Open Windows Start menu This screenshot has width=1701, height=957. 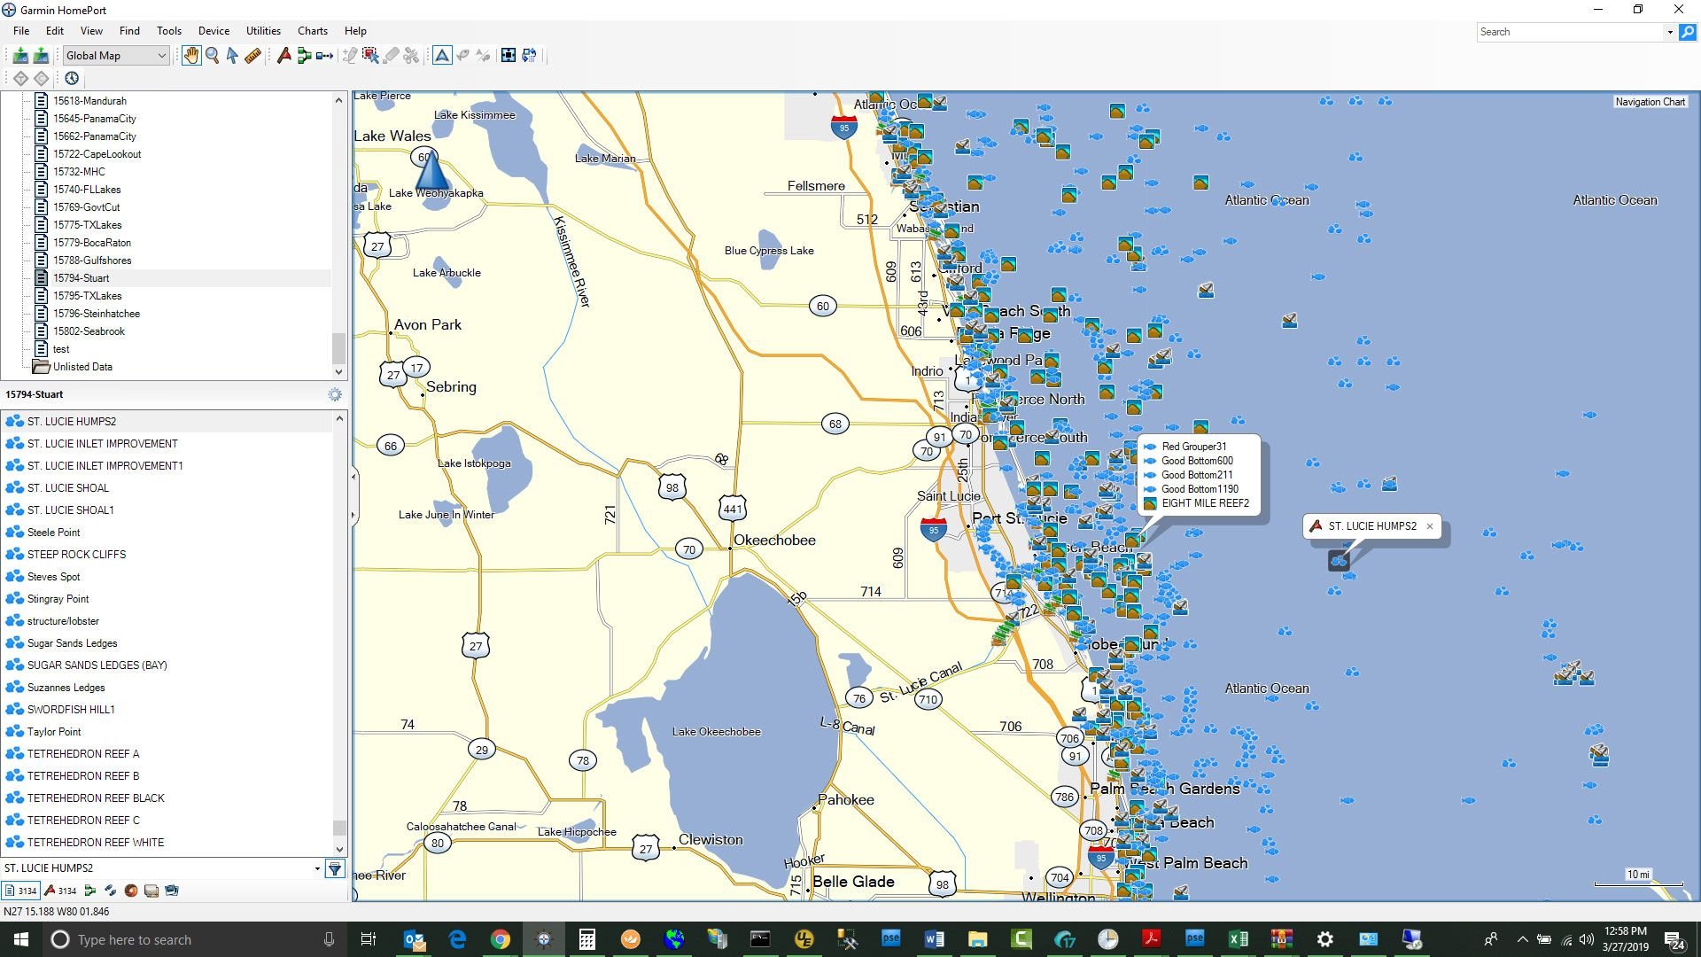(21, 939)
